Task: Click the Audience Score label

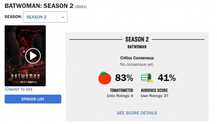Action: (154, 90)
